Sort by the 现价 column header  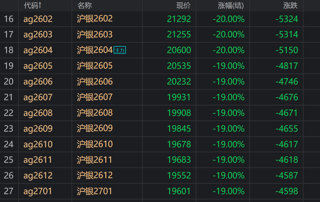click(x=184, y=5)
